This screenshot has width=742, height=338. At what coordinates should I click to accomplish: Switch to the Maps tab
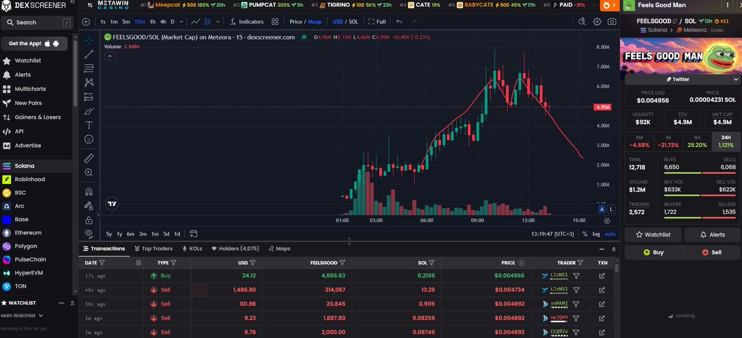(x=279, y=248)
